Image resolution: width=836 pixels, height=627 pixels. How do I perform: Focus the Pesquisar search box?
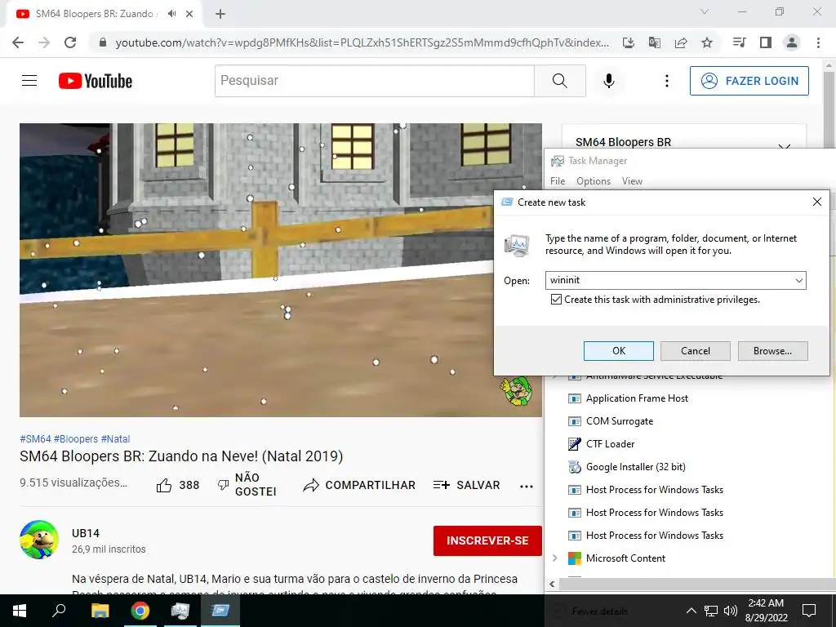click(x=375, y=81)
